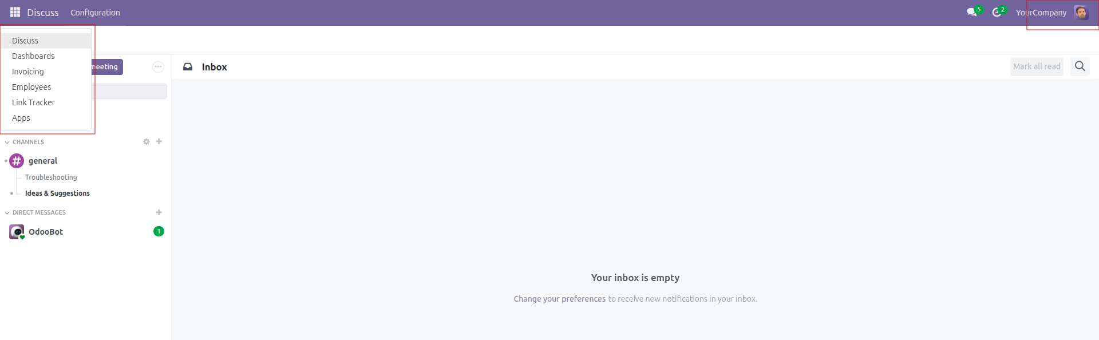Click the user avatar in the top bar
The image size is (1099, 340).
[x=1081, y=12]
